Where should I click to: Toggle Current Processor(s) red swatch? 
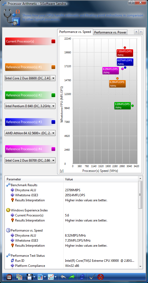(x=53, y=41)
